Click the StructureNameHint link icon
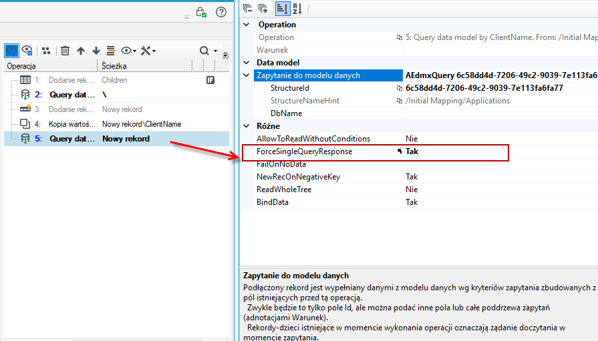598x341 pixels. tap(400, 101)
